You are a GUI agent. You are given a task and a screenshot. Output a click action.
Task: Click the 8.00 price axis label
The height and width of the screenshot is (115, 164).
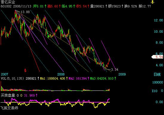click(159, 42)
